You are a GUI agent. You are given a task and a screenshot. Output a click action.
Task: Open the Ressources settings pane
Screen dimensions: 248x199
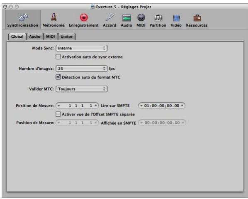pyautogui.click(x=197, y=20)
